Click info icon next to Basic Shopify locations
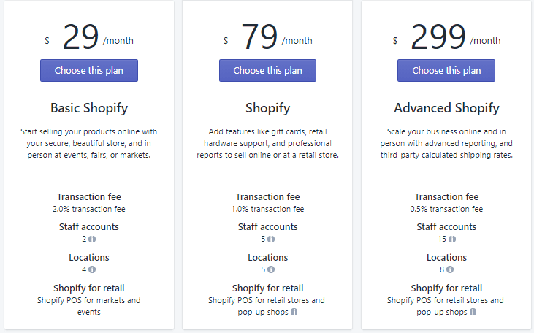 click(93, 269)
